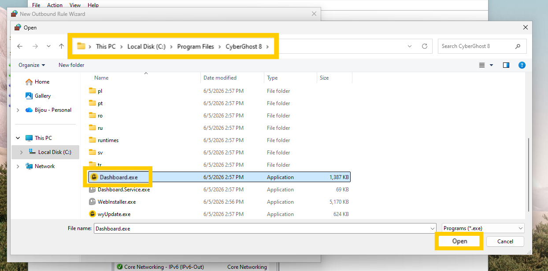Change the view layout icon
This screenshot has width=548, height=271.
click(x=482, y=65)
